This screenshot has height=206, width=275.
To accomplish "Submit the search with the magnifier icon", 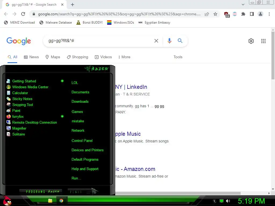I will click(180, 41).
